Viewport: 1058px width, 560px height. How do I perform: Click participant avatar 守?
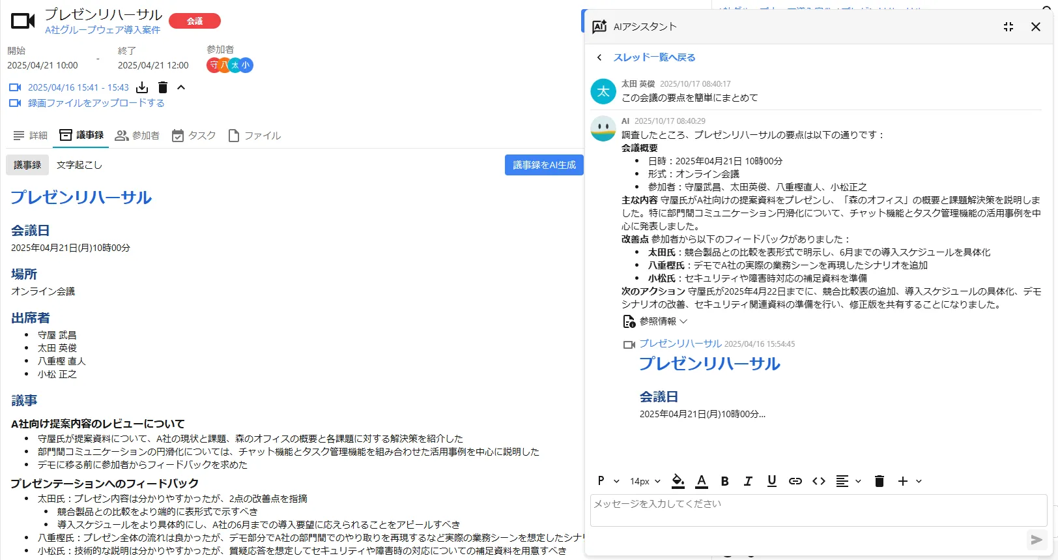point(213,65)
